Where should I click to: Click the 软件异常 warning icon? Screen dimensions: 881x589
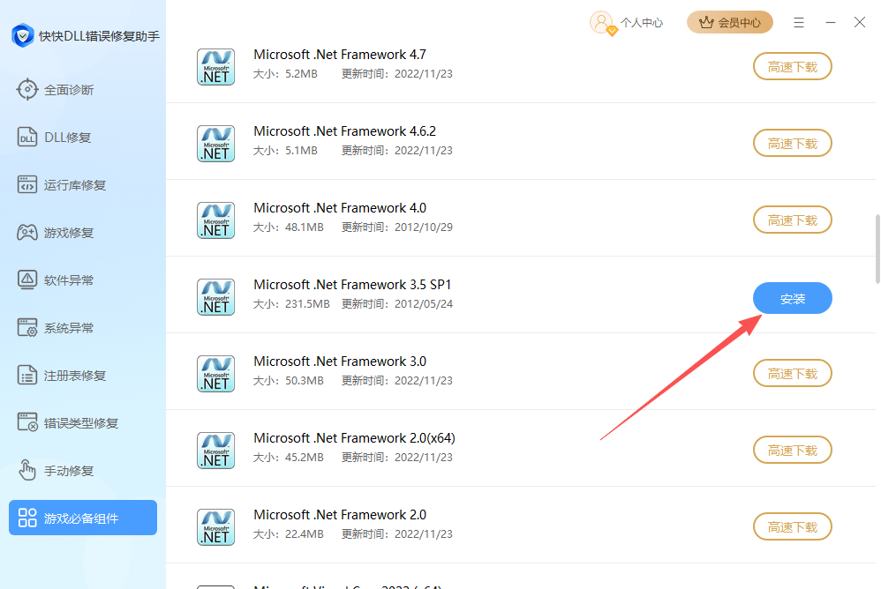[28, 280]
